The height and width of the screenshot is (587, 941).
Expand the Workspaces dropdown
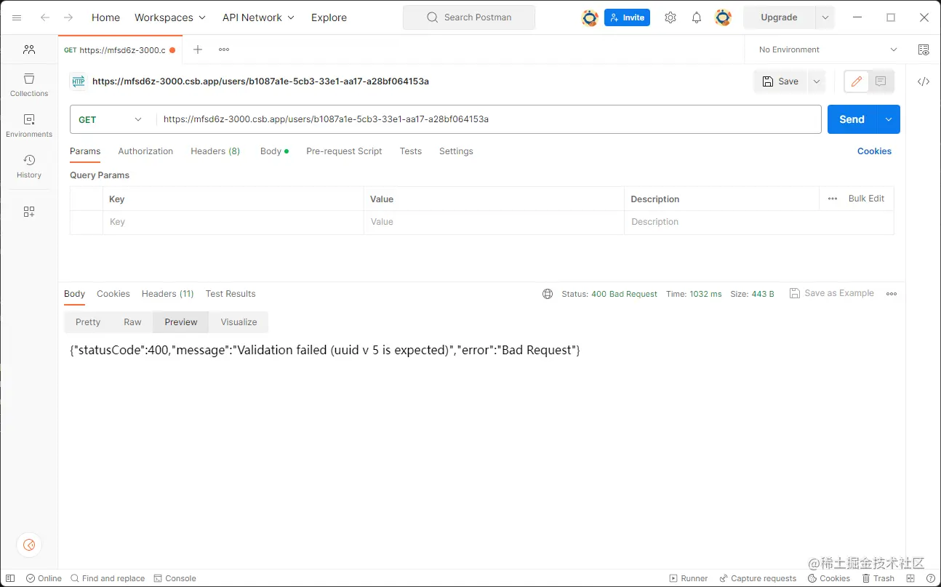[x=170, y=17]
